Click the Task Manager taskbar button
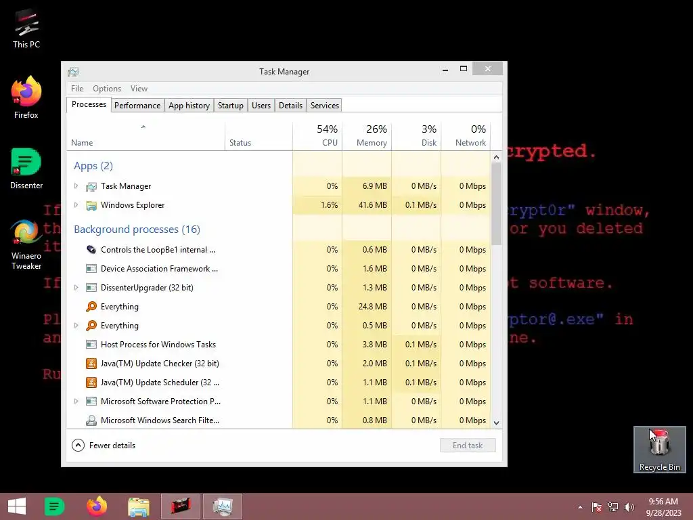693x520 pixels. [222, 506]
